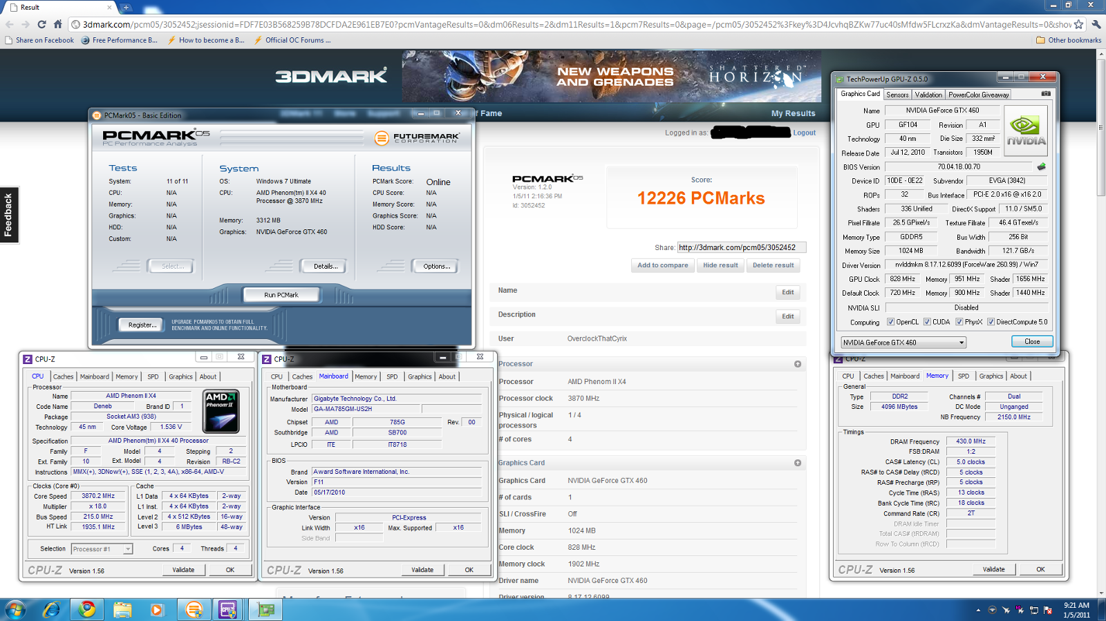Viewport: 1106px width, 621px height.
Task: Edit the result Description
Action: (787, 316)
